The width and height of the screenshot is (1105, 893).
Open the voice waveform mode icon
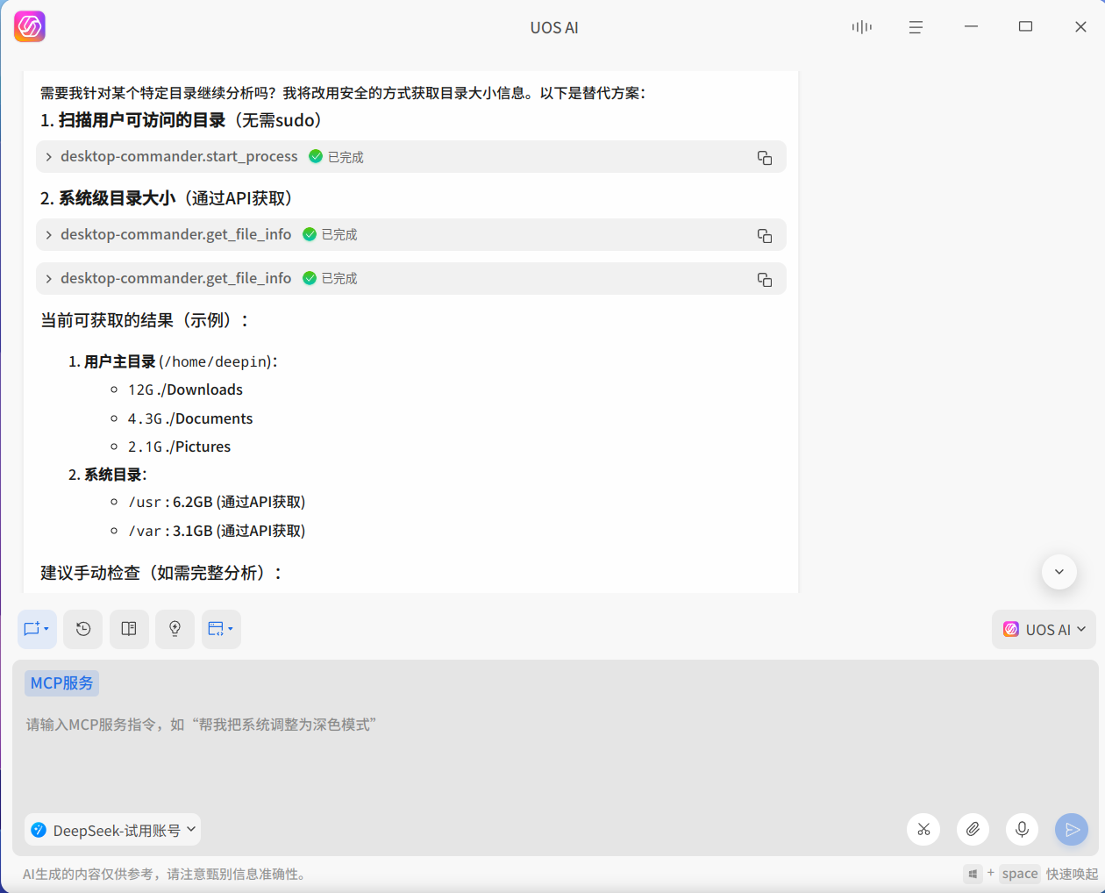coord(862,27)
